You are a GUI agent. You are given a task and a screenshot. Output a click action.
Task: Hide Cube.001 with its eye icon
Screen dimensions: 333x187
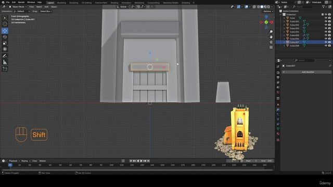coord(326,21)
